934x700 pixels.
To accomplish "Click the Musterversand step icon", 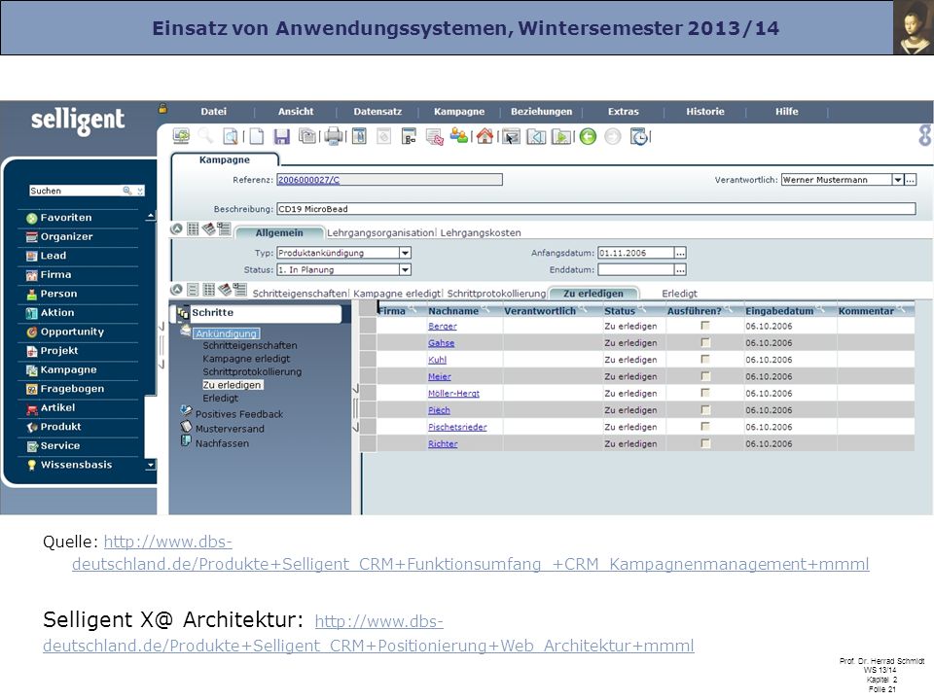I will 186,426.
